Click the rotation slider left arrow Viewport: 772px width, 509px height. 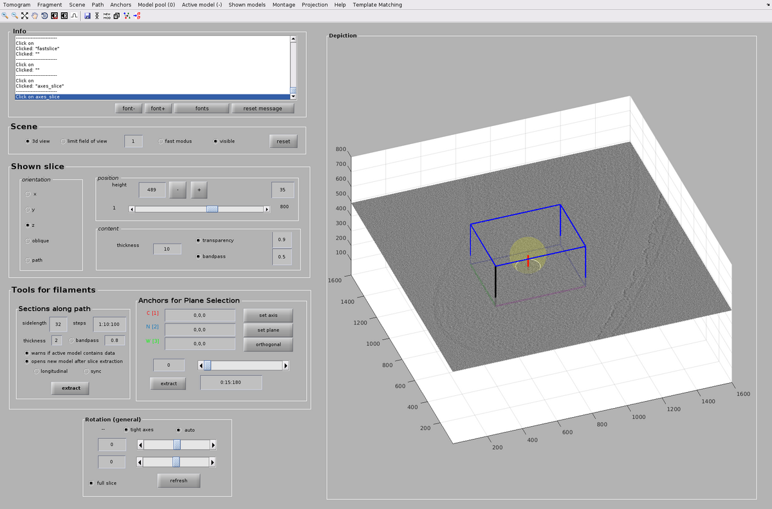140,444
